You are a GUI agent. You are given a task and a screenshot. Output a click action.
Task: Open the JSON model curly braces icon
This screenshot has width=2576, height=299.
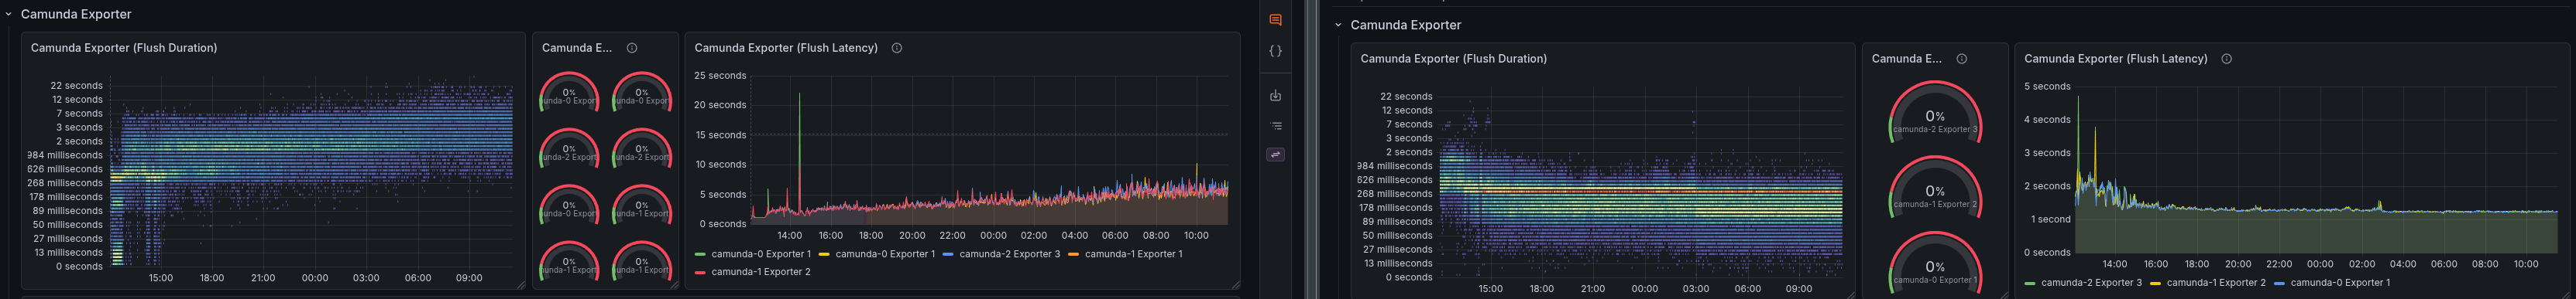(1275, 51)
